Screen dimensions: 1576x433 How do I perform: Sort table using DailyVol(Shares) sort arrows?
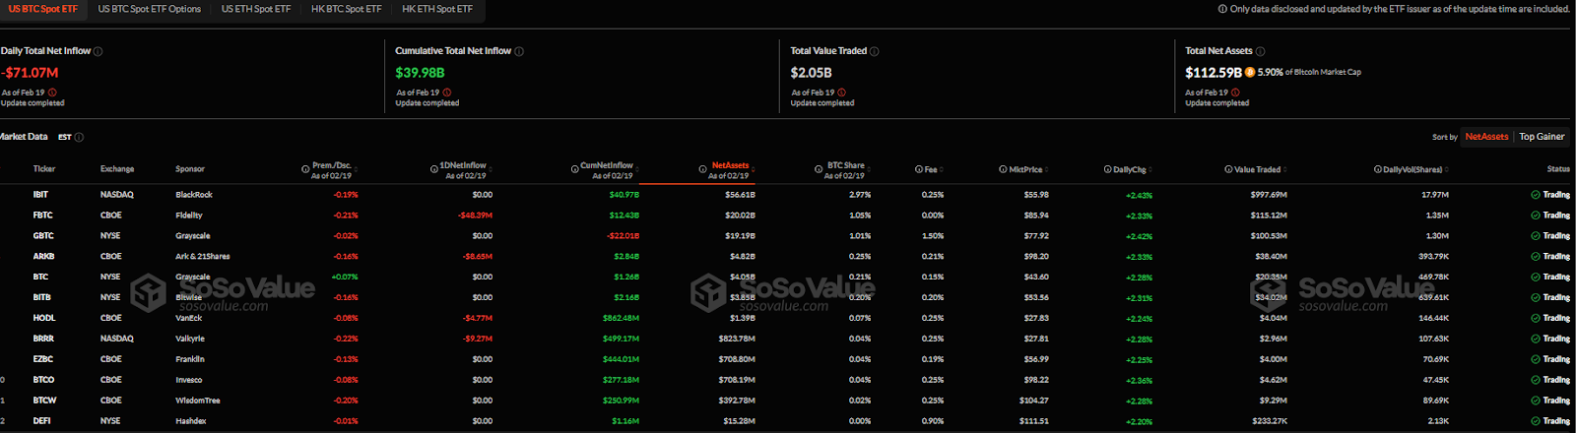click(1447, 169)
